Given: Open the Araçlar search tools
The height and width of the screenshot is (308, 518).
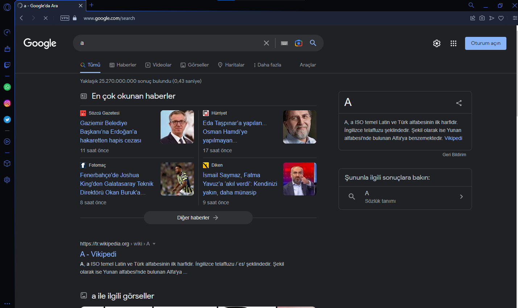Looking at the screenshot, I should (308, 65).
